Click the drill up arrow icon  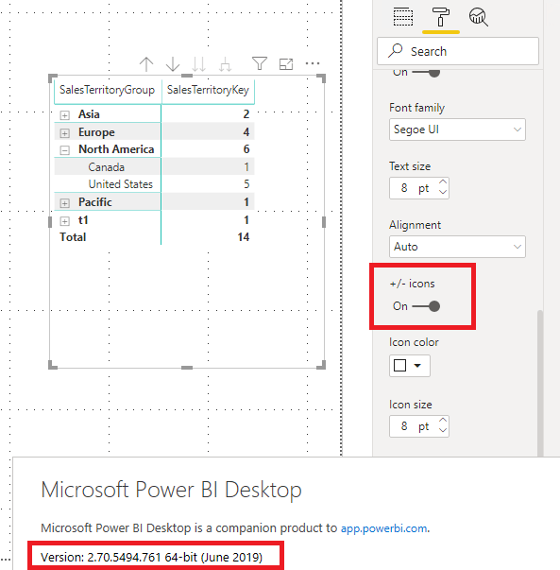click(146, 64)
